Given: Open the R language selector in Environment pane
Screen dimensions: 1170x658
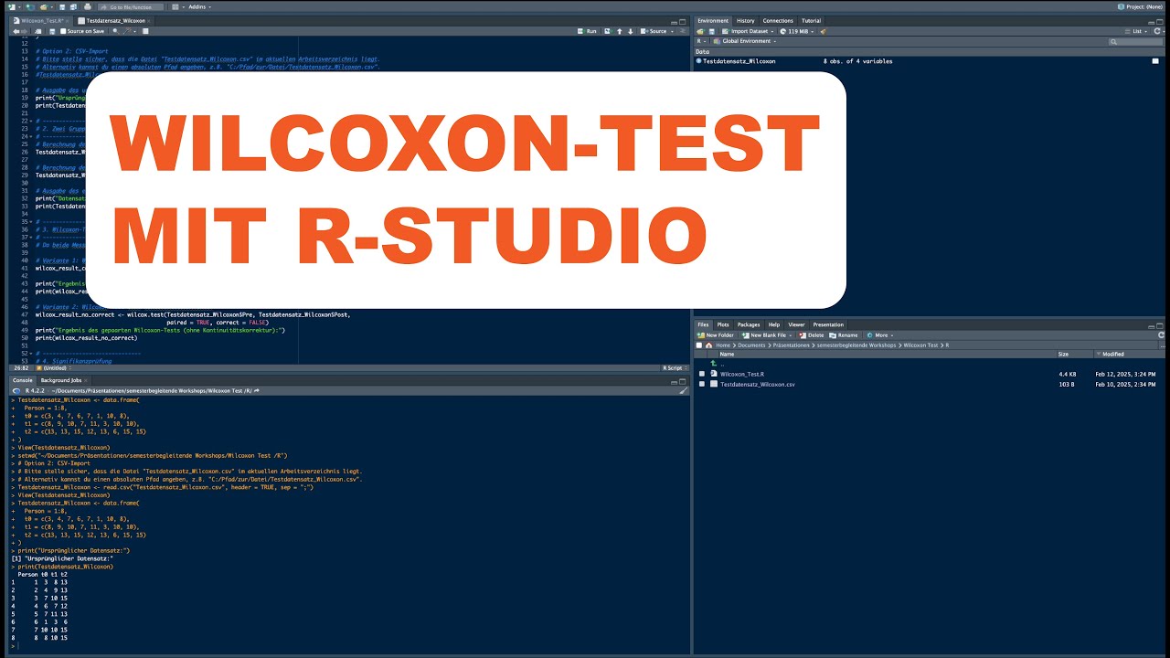Looking at the screenshot, I should tap(702, 41).
